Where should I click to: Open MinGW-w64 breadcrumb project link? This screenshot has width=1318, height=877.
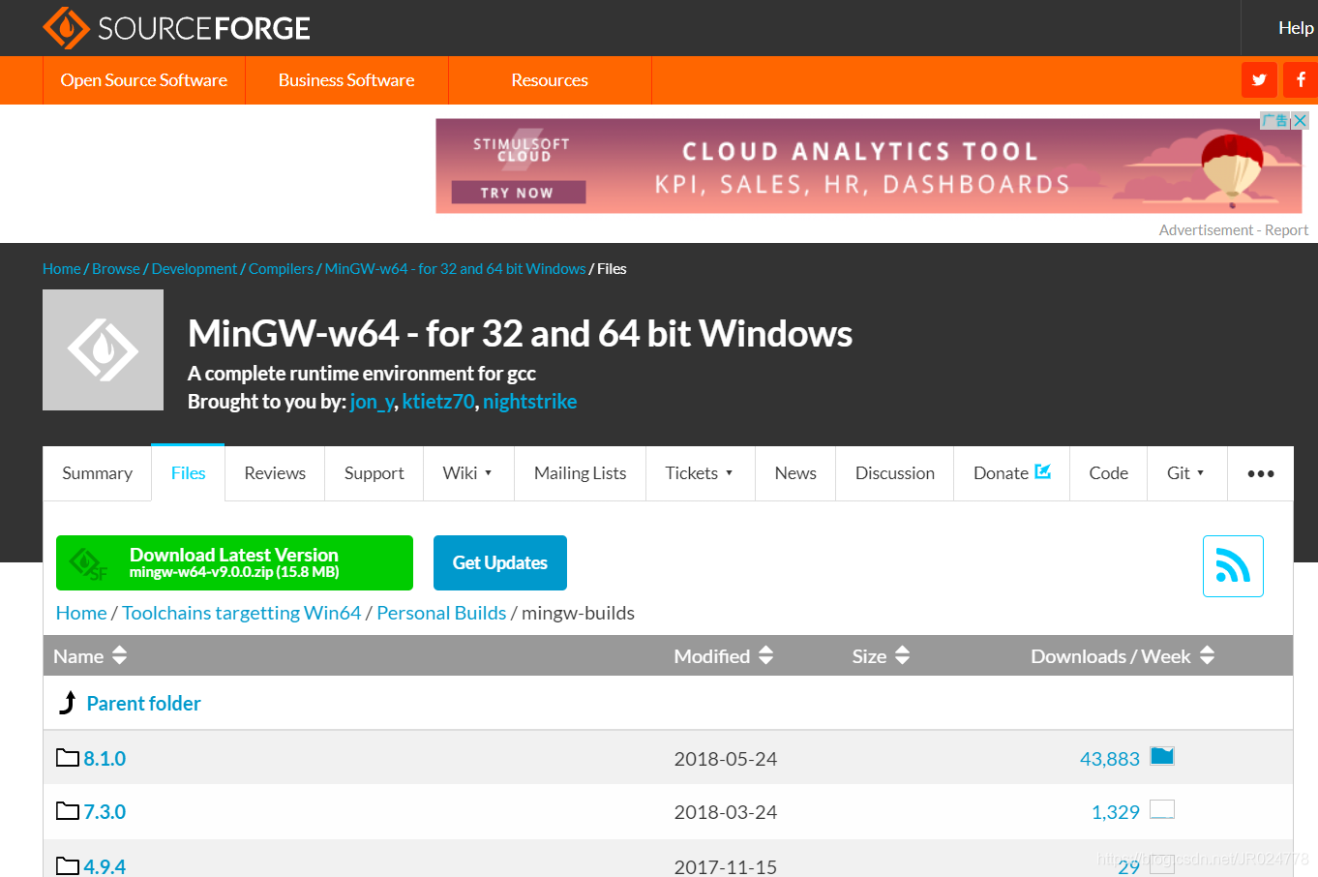455,269
